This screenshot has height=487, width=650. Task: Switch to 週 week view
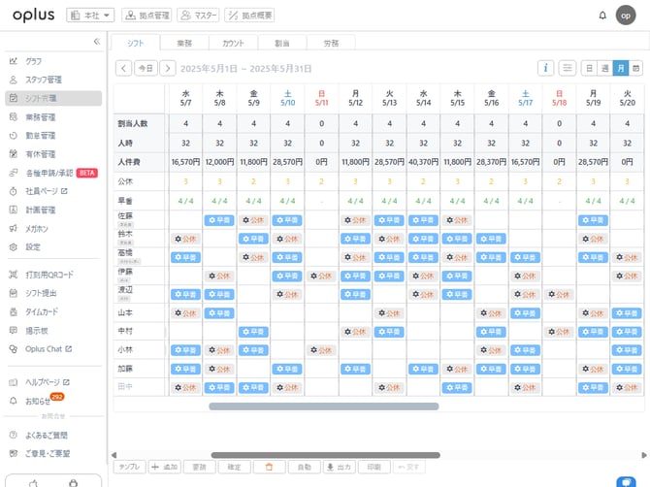pos(604,68)
